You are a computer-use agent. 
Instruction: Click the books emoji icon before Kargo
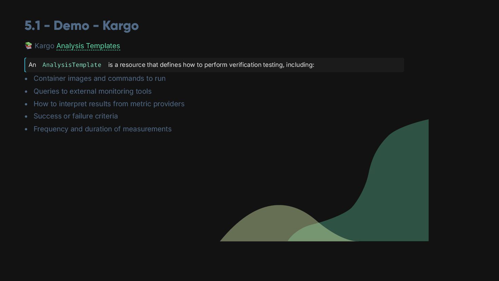point(29,45)
